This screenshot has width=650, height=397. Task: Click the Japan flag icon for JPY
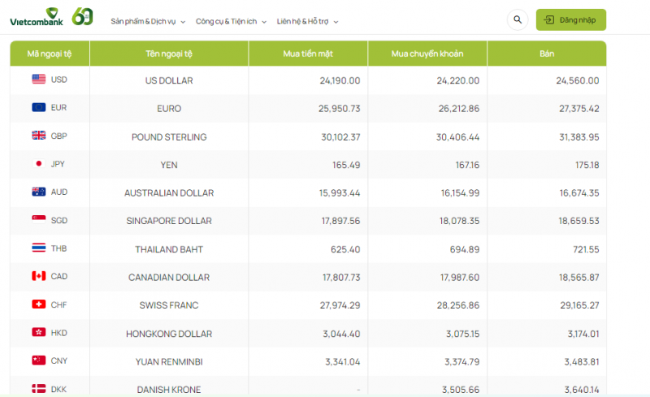(38, 163)
